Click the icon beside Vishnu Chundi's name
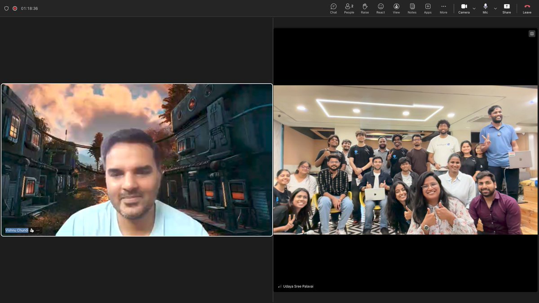539x303 pixels. click(31, 230)
